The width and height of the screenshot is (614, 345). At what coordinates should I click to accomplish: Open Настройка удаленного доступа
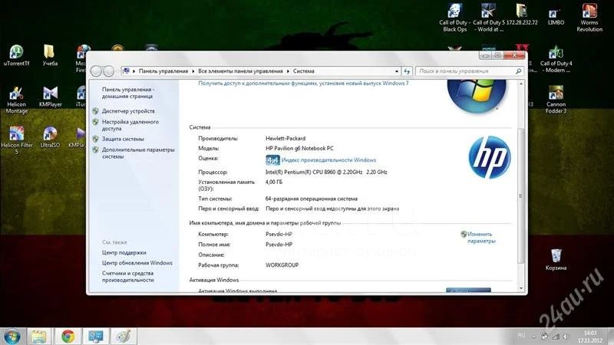[130, 125]
